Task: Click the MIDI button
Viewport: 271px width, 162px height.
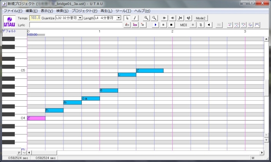Action: coord(183,25)
